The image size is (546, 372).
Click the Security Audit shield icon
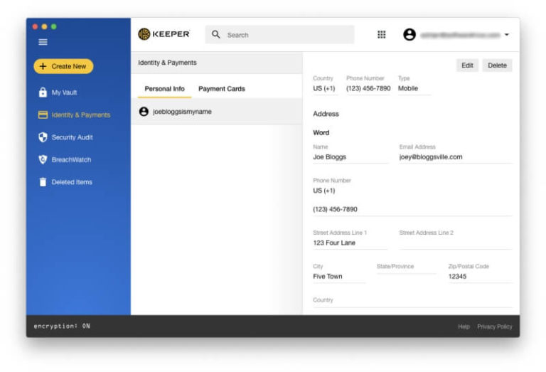coord(43,137)
